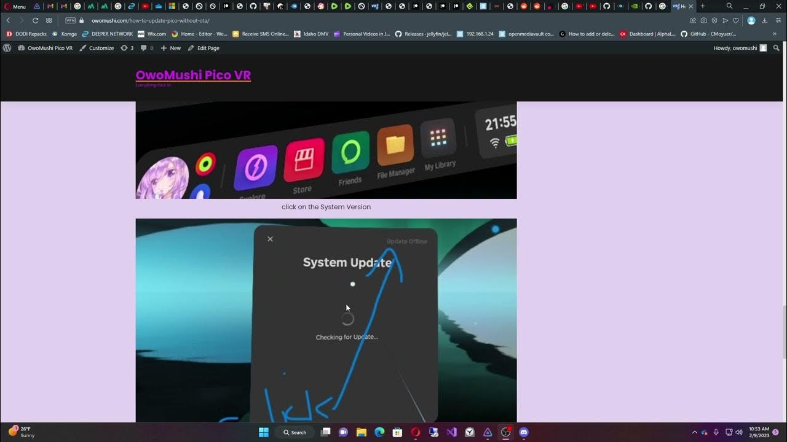Open the browser profile avatar icon

point(751,20)
